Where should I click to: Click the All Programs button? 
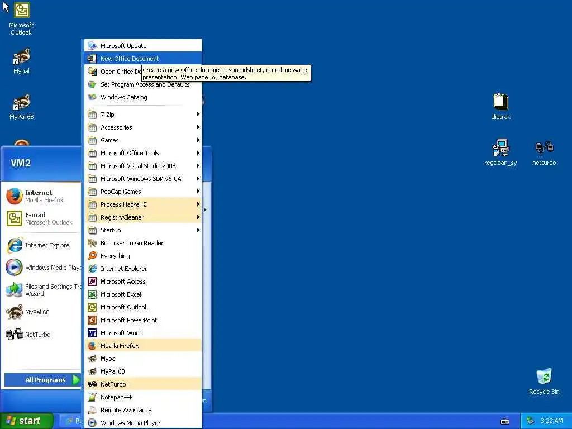[x=42, y=380]
